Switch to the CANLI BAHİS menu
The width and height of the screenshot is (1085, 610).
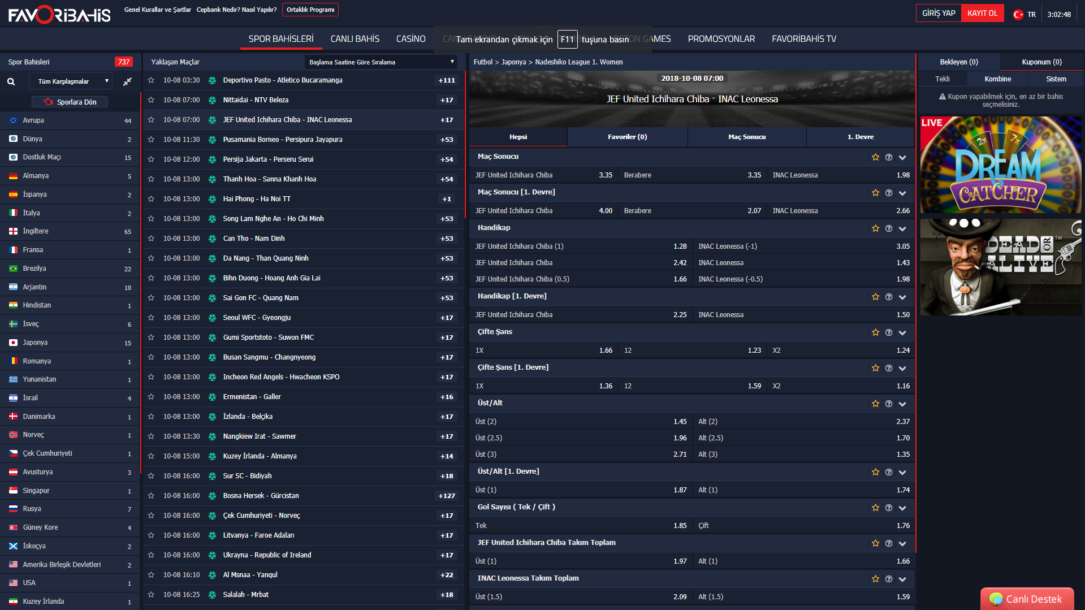tap(355, 39)
